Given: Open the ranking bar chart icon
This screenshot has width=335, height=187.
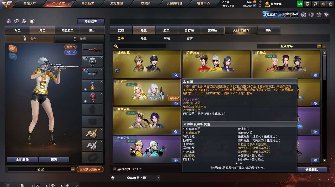Looking at the screenshot, I should (x=9, y=21).
